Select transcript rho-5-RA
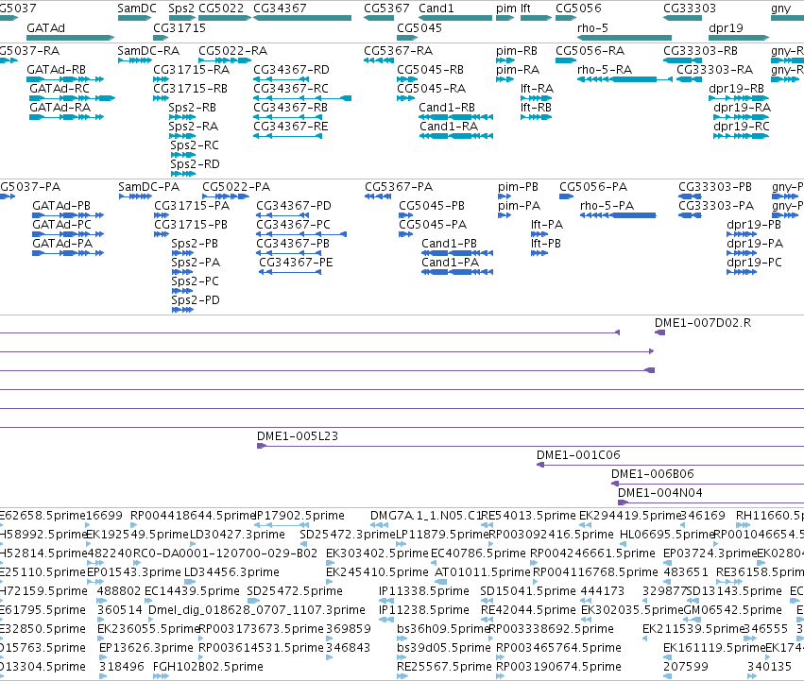The width and height of the screenshot is (804, 681). [x=624, y=79]
